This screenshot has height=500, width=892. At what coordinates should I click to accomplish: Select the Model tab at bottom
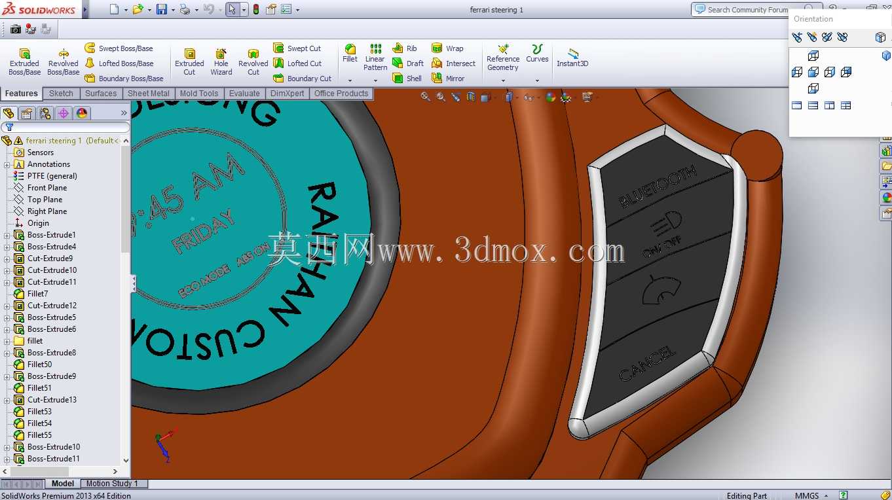(63, 484)
